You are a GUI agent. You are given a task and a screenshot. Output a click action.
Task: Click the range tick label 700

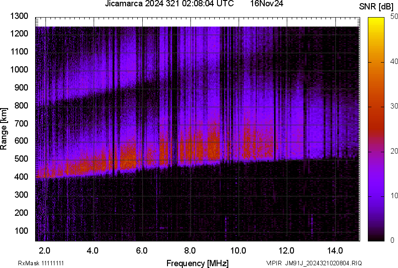click(21, 124)
